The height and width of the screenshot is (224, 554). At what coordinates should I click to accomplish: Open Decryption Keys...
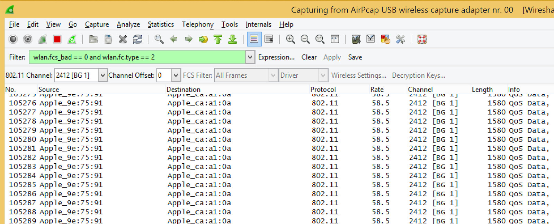pyautogui.click(x=419, y=75)
